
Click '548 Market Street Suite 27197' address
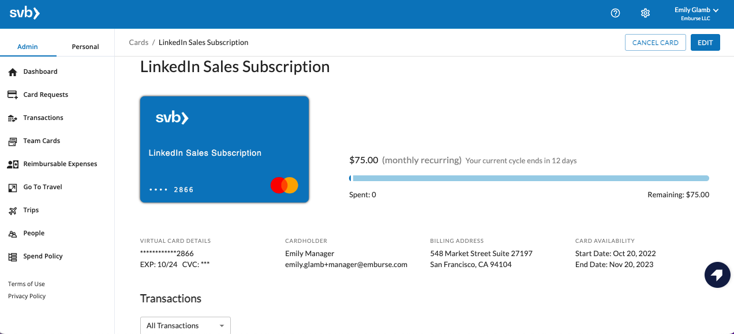click(x=481, y=253)
